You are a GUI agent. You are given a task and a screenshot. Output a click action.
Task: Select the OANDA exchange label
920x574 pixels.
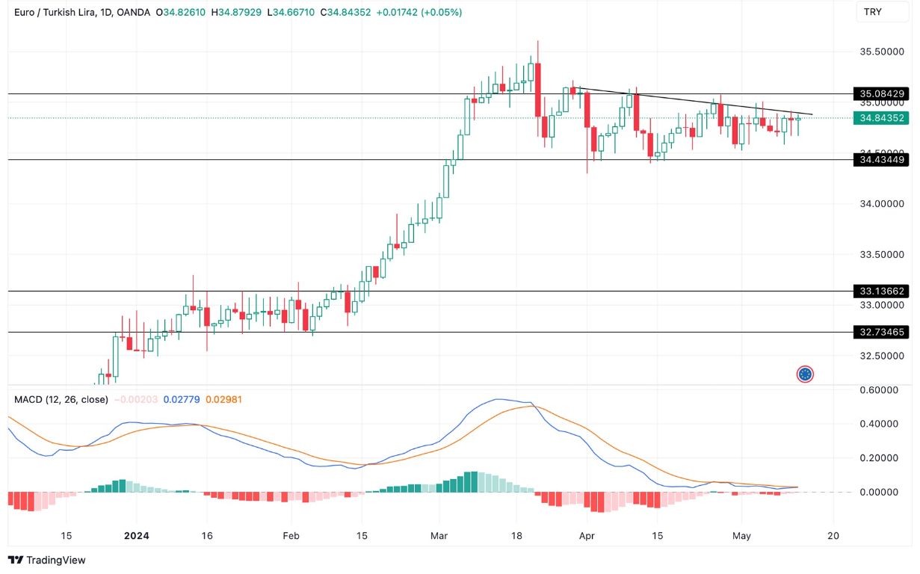pyautogui.click(x=132, y=13)
